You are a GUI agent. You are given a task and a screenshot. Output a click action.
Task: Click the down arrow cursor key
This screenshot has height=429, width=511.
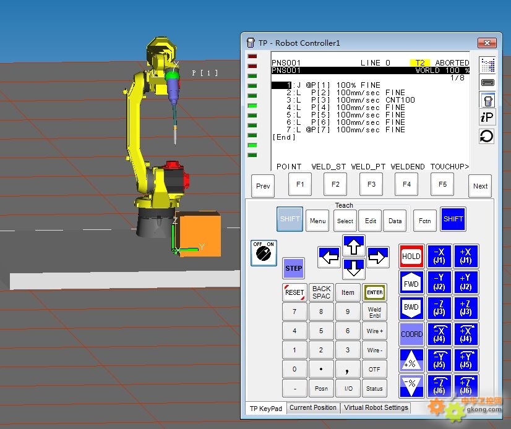[x=354, y=268]
